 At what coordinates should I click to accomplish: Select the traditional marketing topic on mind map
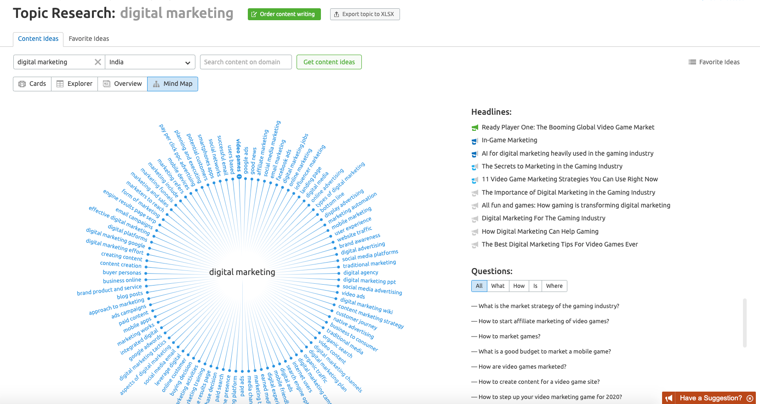coord(369,264)
